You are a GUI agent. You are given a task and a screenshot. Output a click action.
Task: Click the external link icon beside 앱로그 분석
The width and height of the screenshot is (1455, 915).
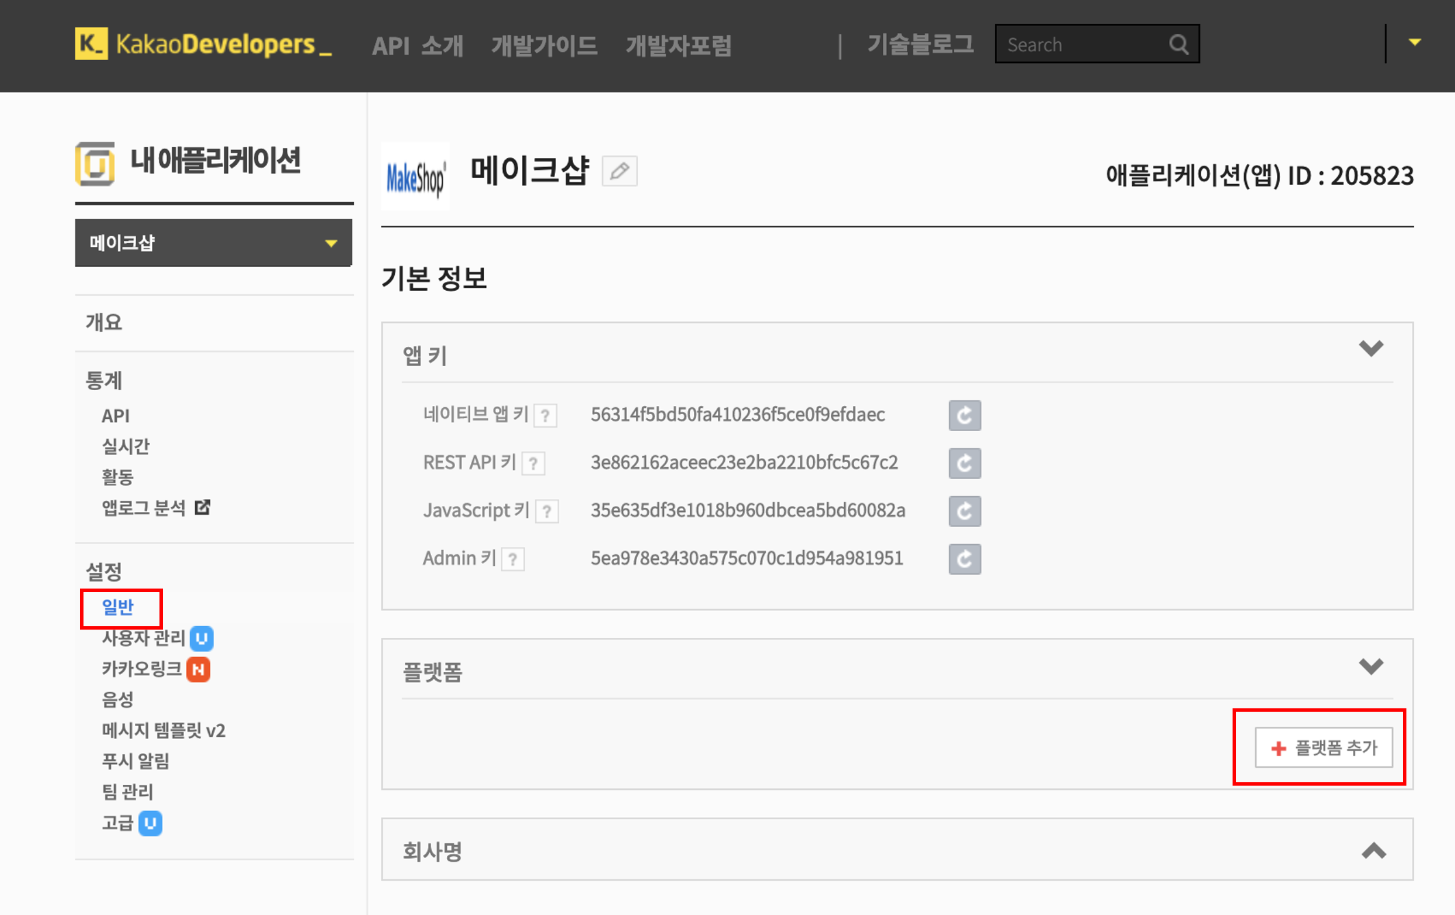pyautogui.click(x=203, y=507)
